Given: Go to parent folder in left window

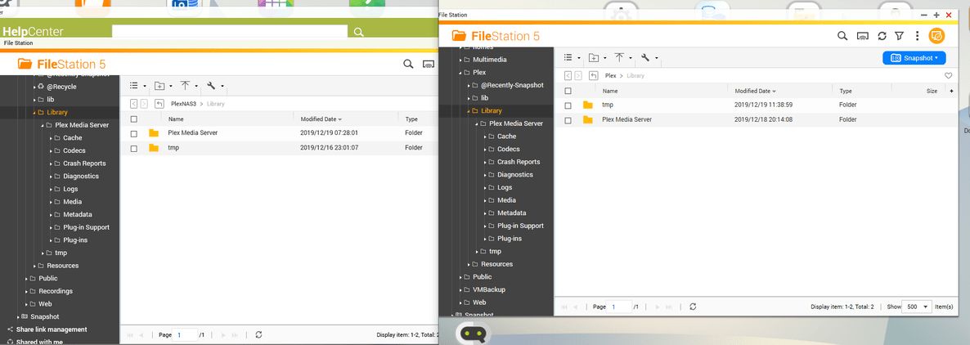Looking at the screenshot, I should pos(159,104).
